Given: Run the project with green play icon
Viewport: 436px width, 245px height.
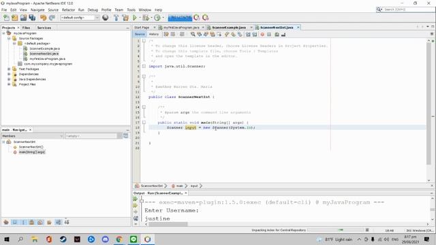Looking at the screenshot, I should point(135,18).
